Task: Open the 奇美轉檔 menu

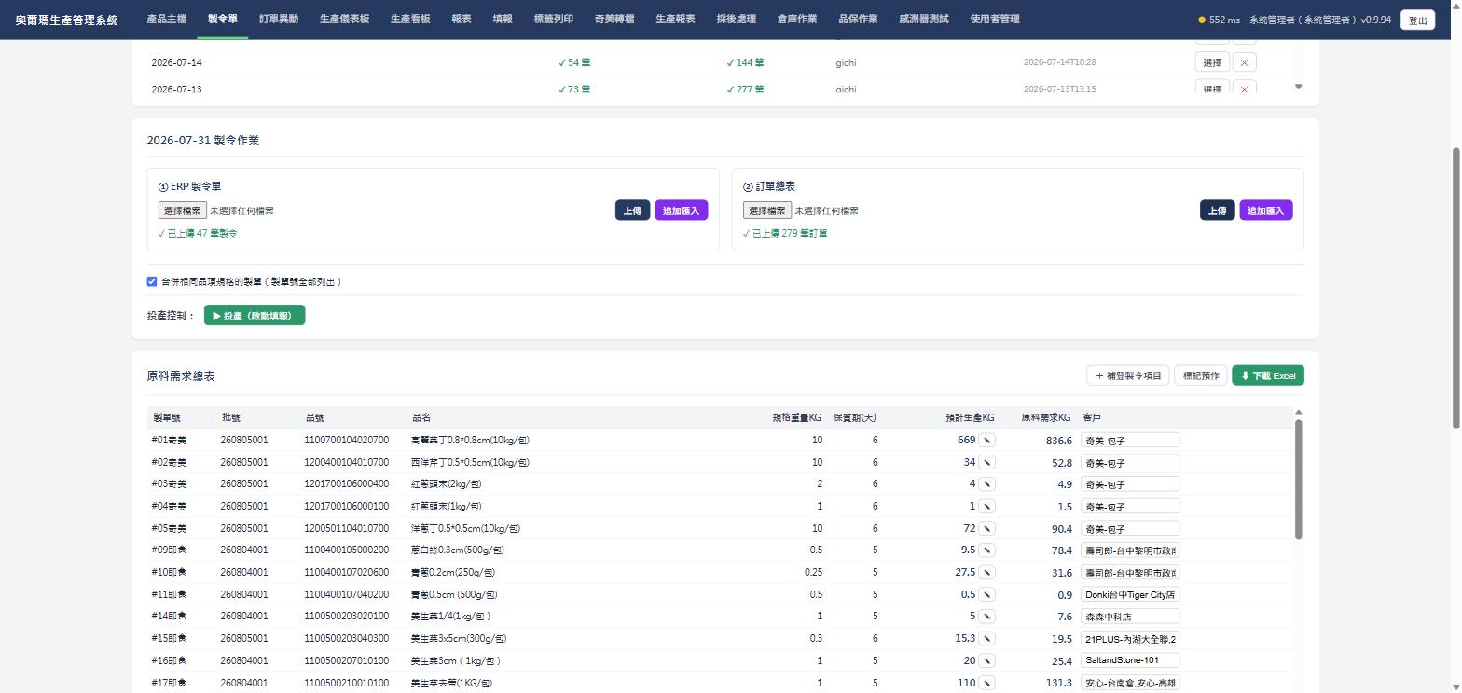Action: 614,19
